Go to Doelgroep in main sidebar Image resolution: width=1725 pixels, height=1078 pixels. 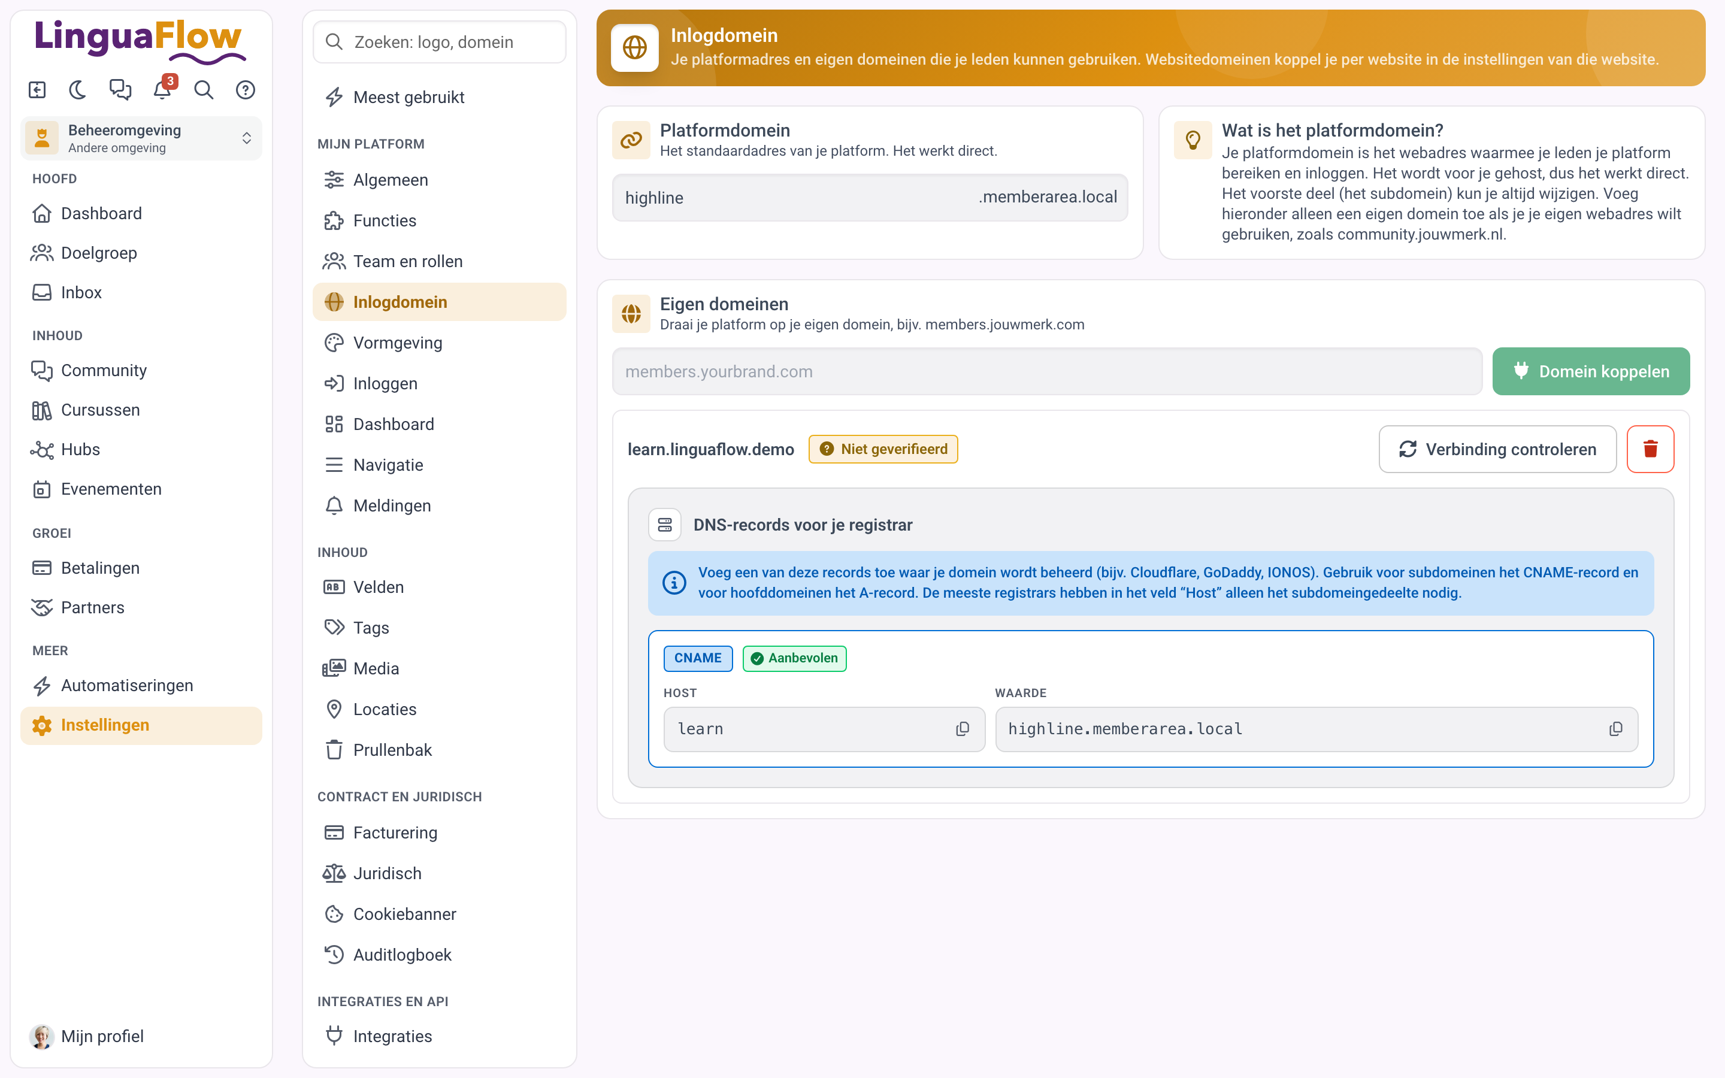pos(141,252)
